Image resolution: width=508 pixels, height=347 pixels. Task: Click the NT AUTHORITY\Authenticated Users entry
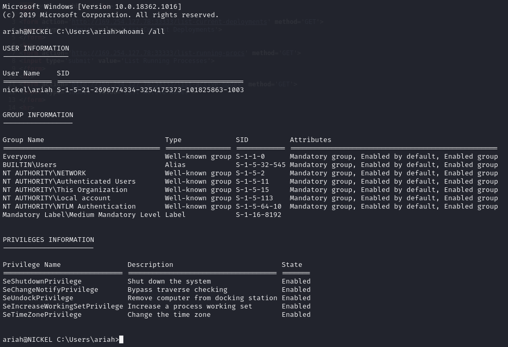tap(69, 182)
